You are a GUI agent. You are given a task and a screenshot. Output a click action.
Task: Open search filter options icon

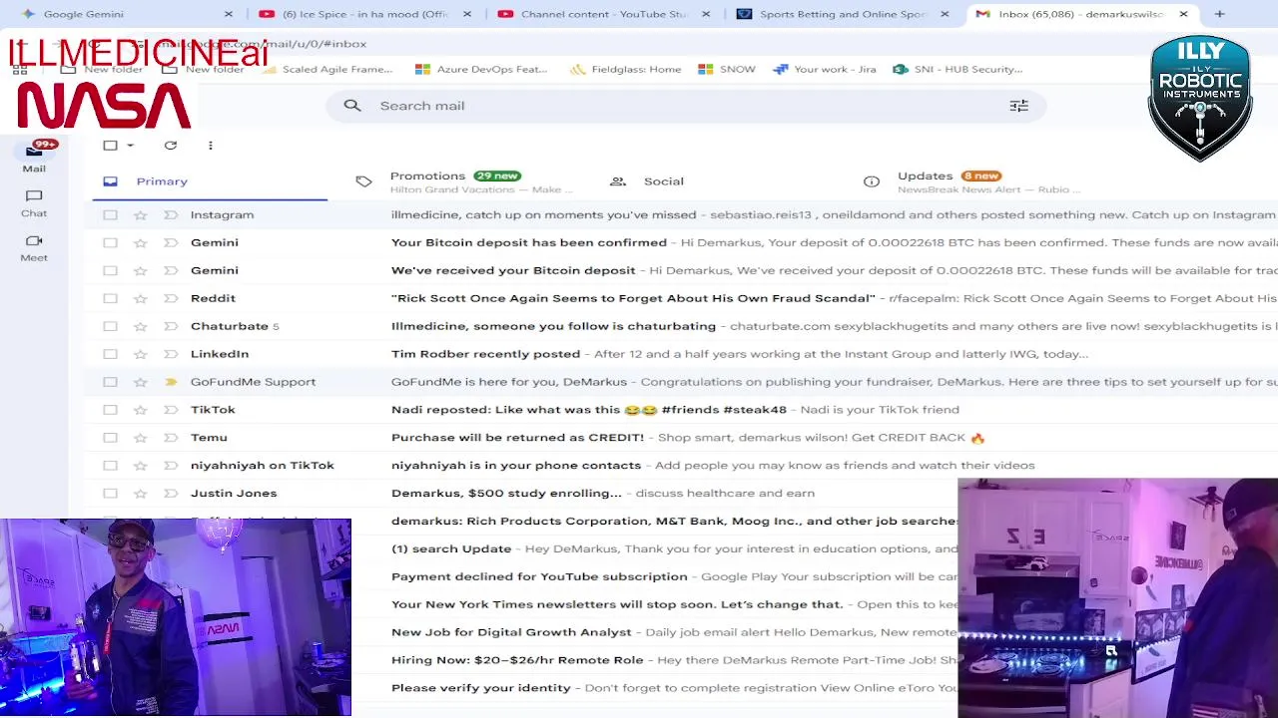tap(1018, 106)
